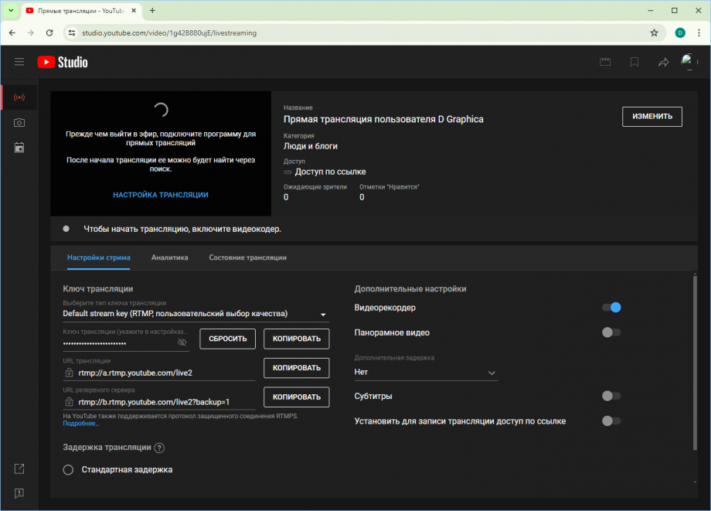Viewport: 711px width, 511px height.
Task: Close the Прямые трансляции browser tab
Action: 134,10
